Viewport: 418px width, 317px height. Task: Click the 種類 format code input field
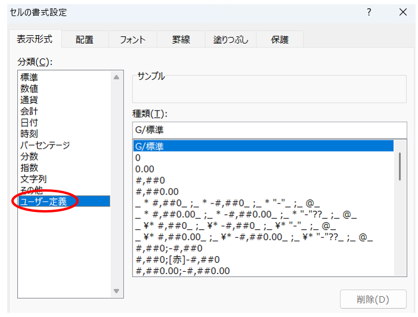268,130
